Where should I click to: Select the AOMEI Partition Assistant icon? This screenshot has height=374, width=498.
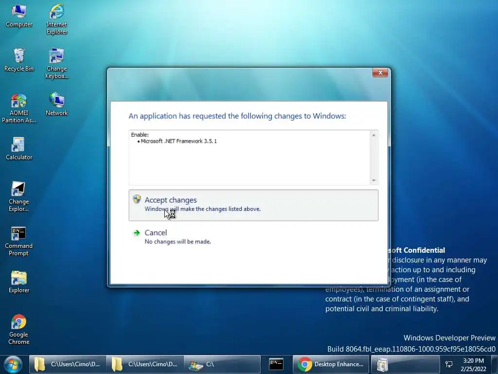[x=19, y=108]
